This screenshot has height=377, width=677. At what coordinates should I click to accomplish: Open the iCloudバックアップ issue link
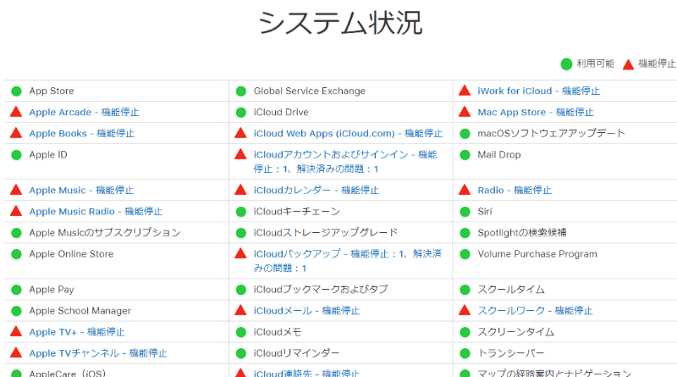point(348,261)
